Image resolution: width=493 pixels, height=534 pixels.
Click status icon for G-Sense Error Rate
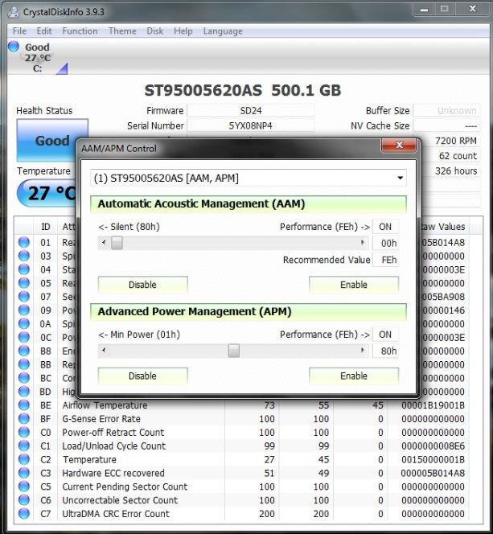point(24,418)
